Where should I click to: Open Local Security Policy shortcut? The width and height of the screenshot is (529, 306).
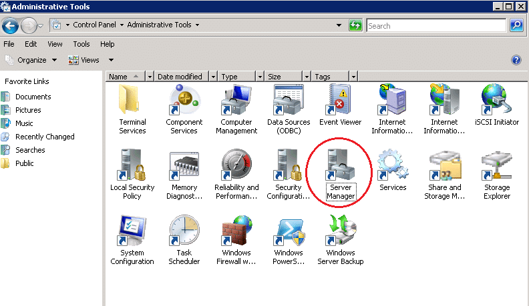[x=132, y=175]
